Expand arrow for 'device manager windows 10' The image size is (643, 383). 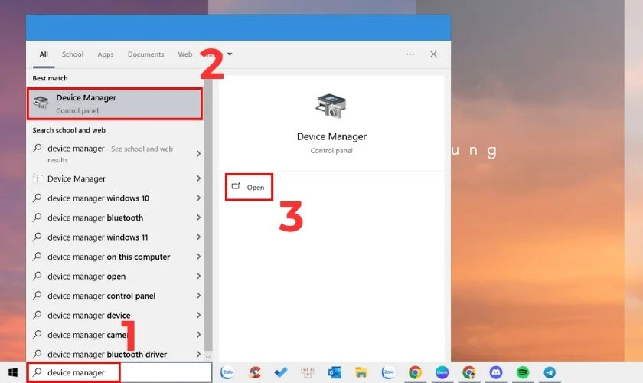[x=198, y=198]
